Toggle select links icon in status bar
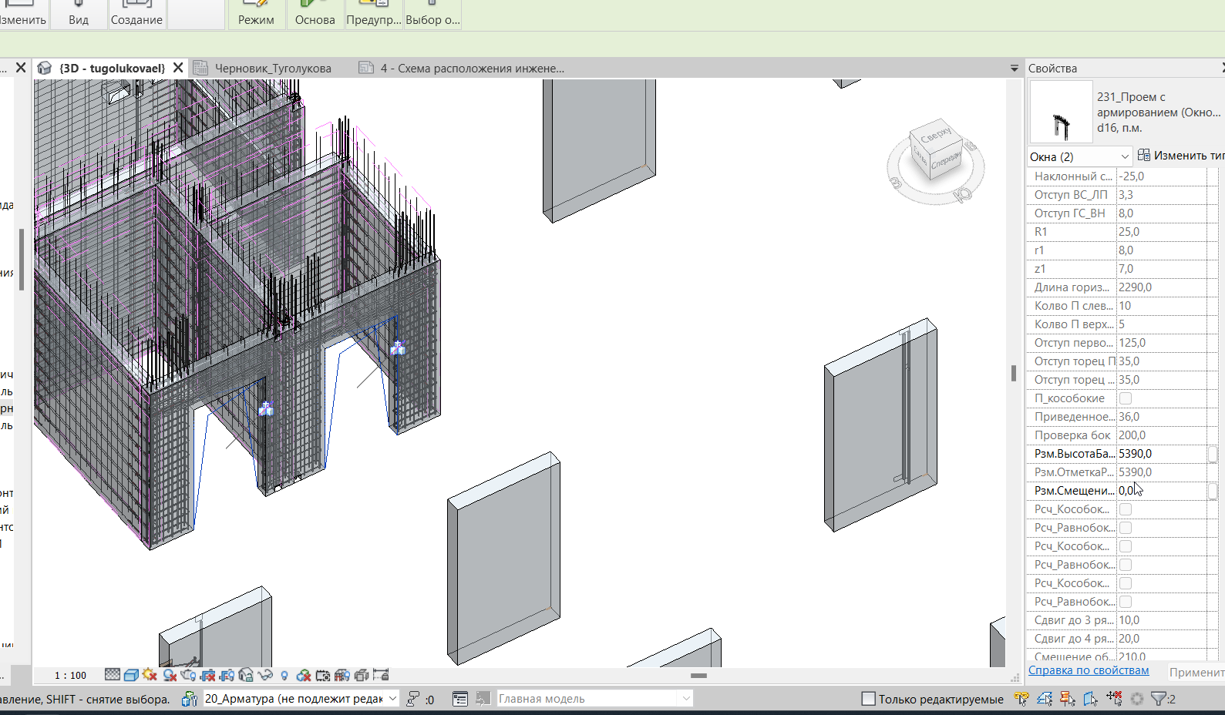1225x715 pixels. [1021, 699]
